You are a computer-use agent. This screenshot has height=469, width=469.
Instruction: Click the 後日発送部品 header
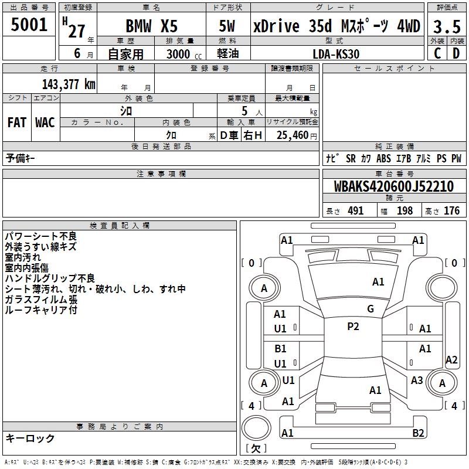[161, 146]
